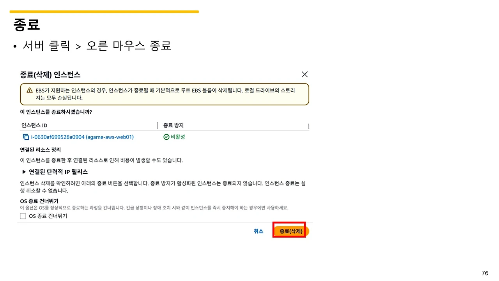499x281 pixels.
Task: Close the 종료(삭제) 인스턴스 dialog with the X
Action: 304,74
